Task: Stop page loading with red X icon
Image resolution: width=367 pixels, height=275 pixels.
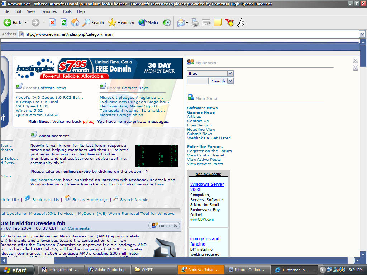Action: pos(52,23)
